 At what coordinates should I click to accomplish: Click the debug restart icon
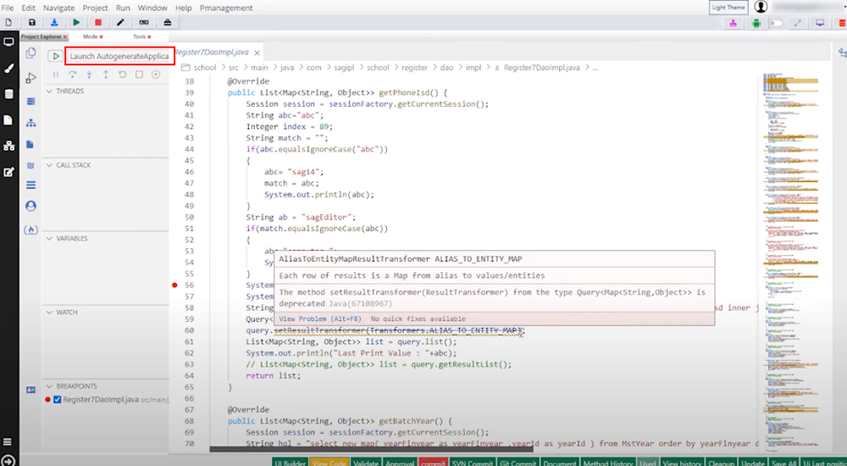pos(123,75)
